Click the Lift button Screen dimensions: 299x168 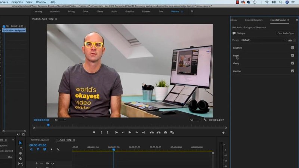pos(152,133)
